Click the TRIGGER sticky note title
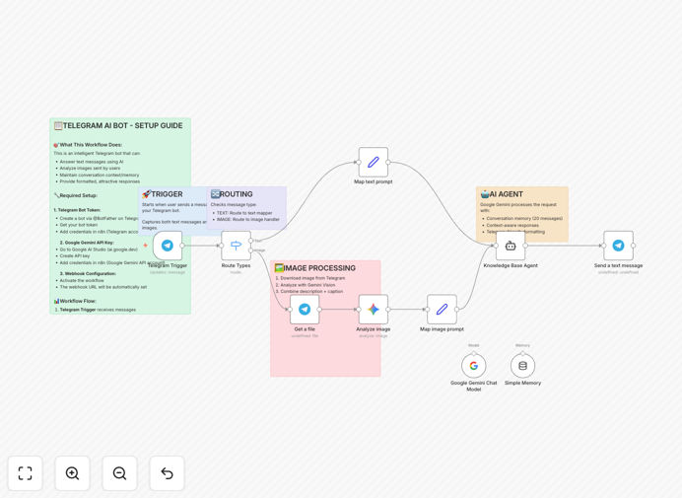682x498 pixels. tap(163, 194)
